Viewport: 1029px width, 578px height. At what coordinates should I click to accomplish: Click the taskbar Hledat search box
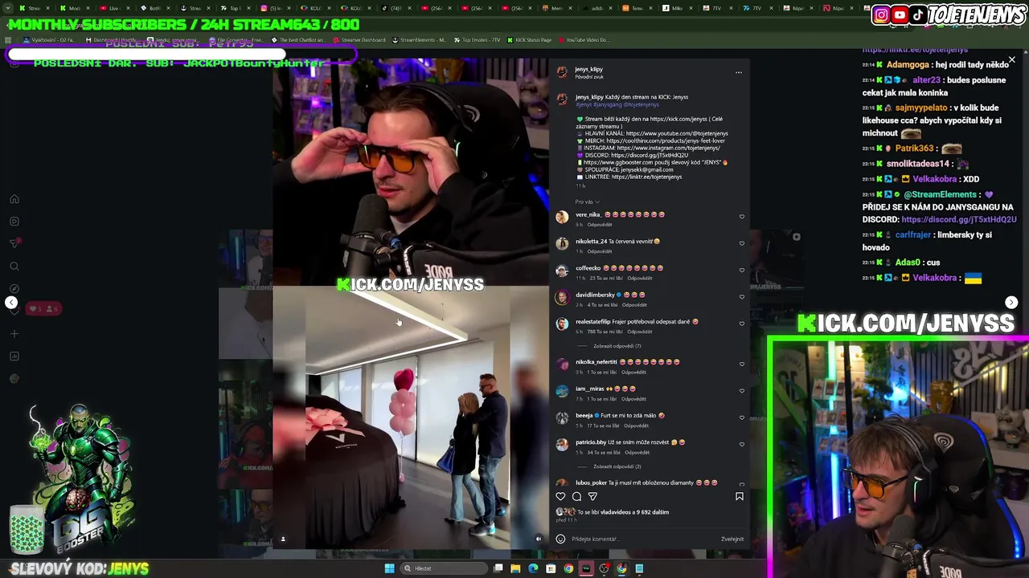click(445, 568)
